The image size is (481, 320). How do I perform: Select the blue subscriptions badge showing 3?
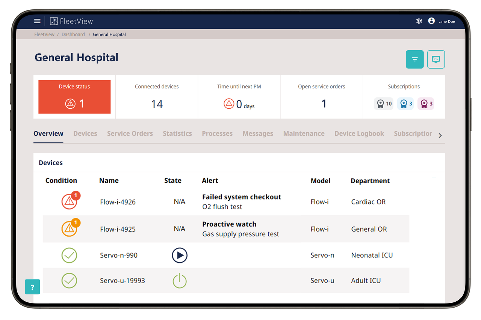point(405,103)
